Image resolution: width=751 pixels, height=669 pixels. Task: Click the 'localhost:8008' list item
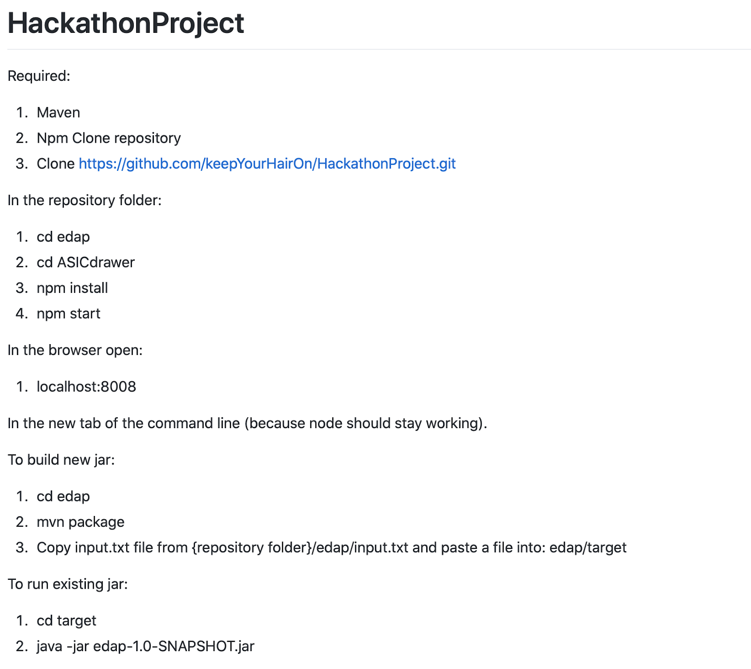[86, 387]
